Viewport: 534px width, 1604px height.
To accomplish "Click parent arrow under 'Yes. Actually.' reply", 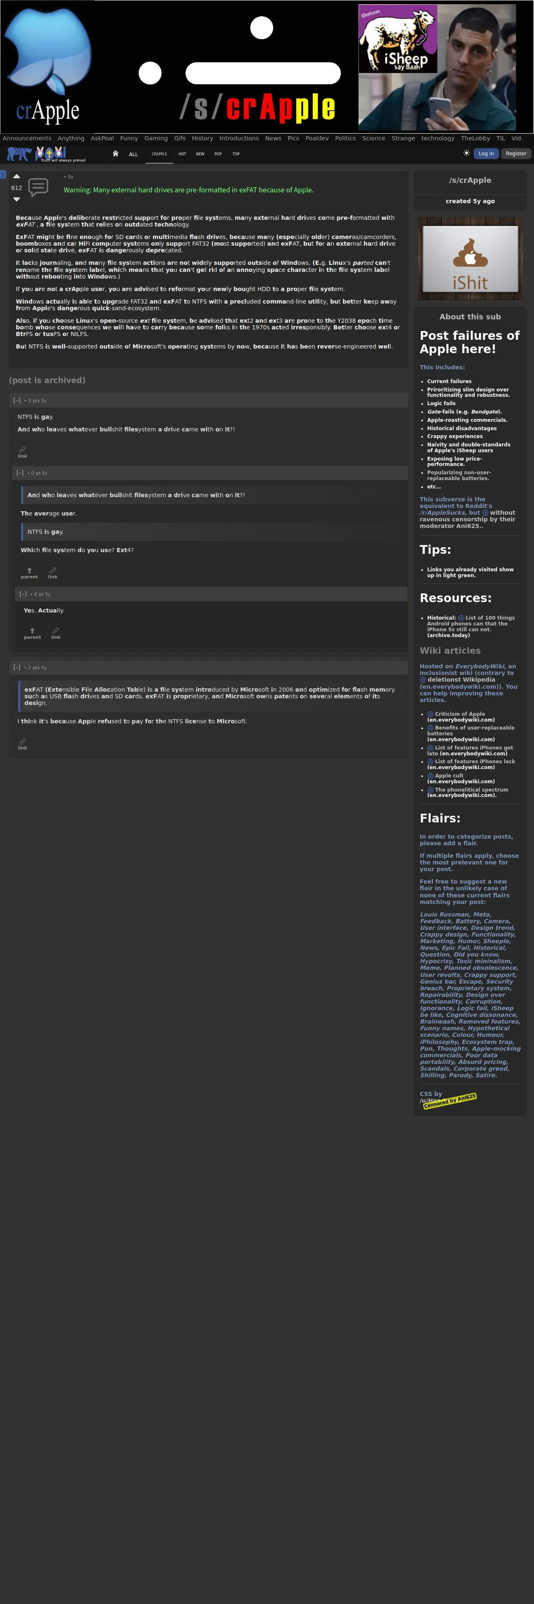I will (32, 634).
